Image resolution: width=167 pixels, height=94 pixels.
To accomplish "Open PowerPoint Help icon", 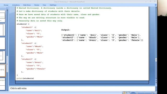I will (156, 5).
